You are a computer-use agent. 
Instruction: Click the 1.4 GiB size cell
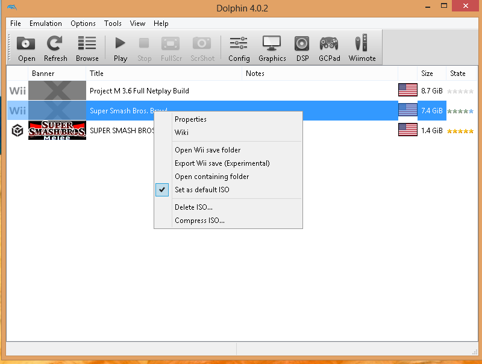pyautogui.click(x=431, y=131)
